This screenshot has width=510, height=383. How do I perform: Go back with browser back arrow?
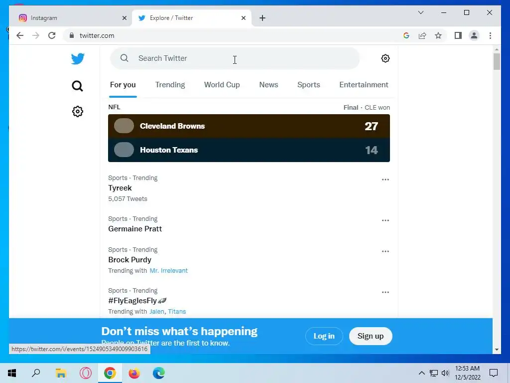[20, 35]
